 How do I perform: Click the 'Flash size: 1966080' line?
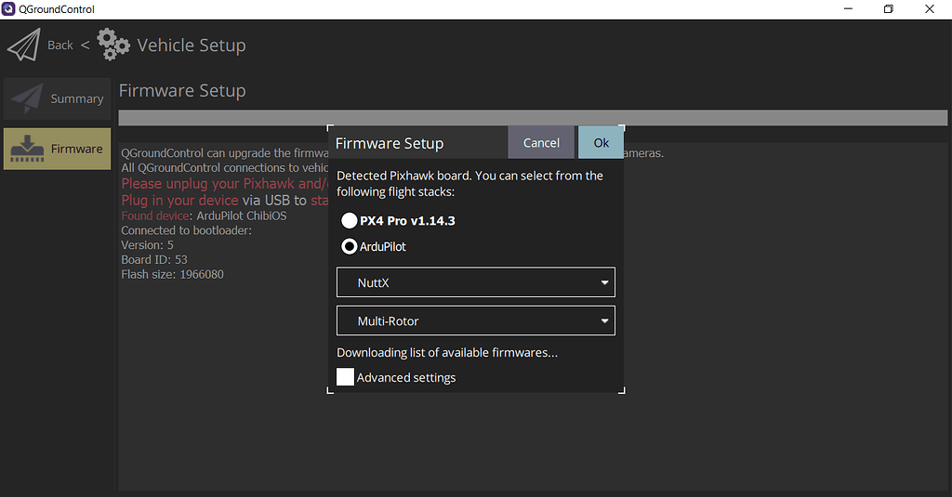pos(172,274)
